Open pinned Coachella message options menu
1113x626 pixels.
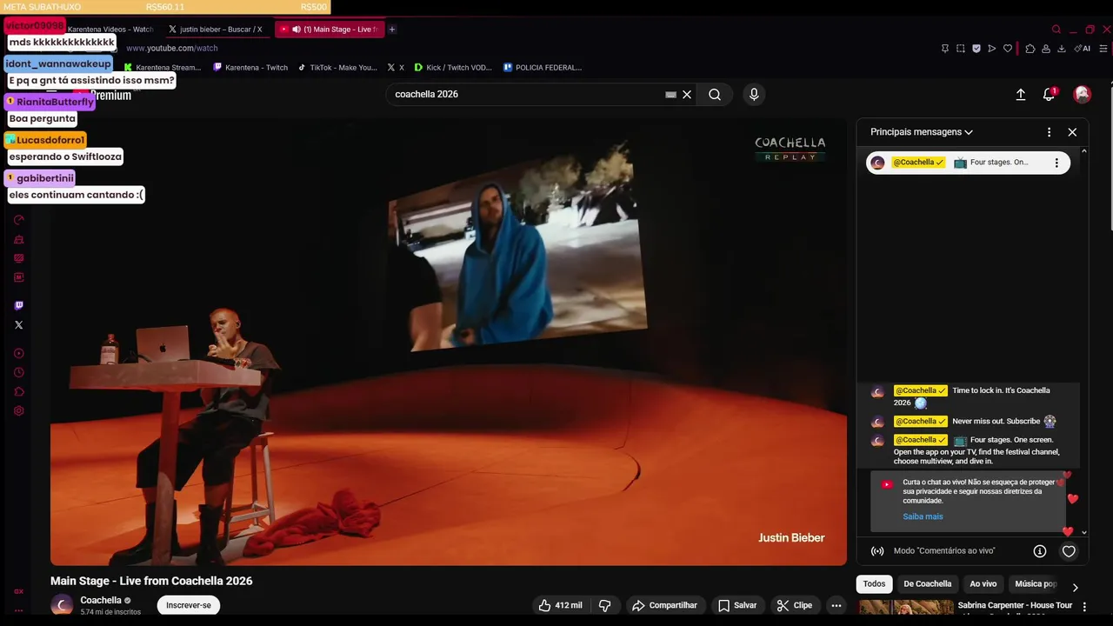tap(1056, 163)
